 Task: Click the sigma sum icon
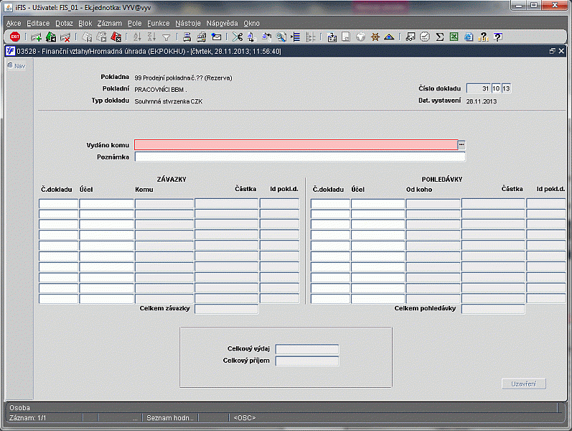pyautogui.click(x=439, y=37)
